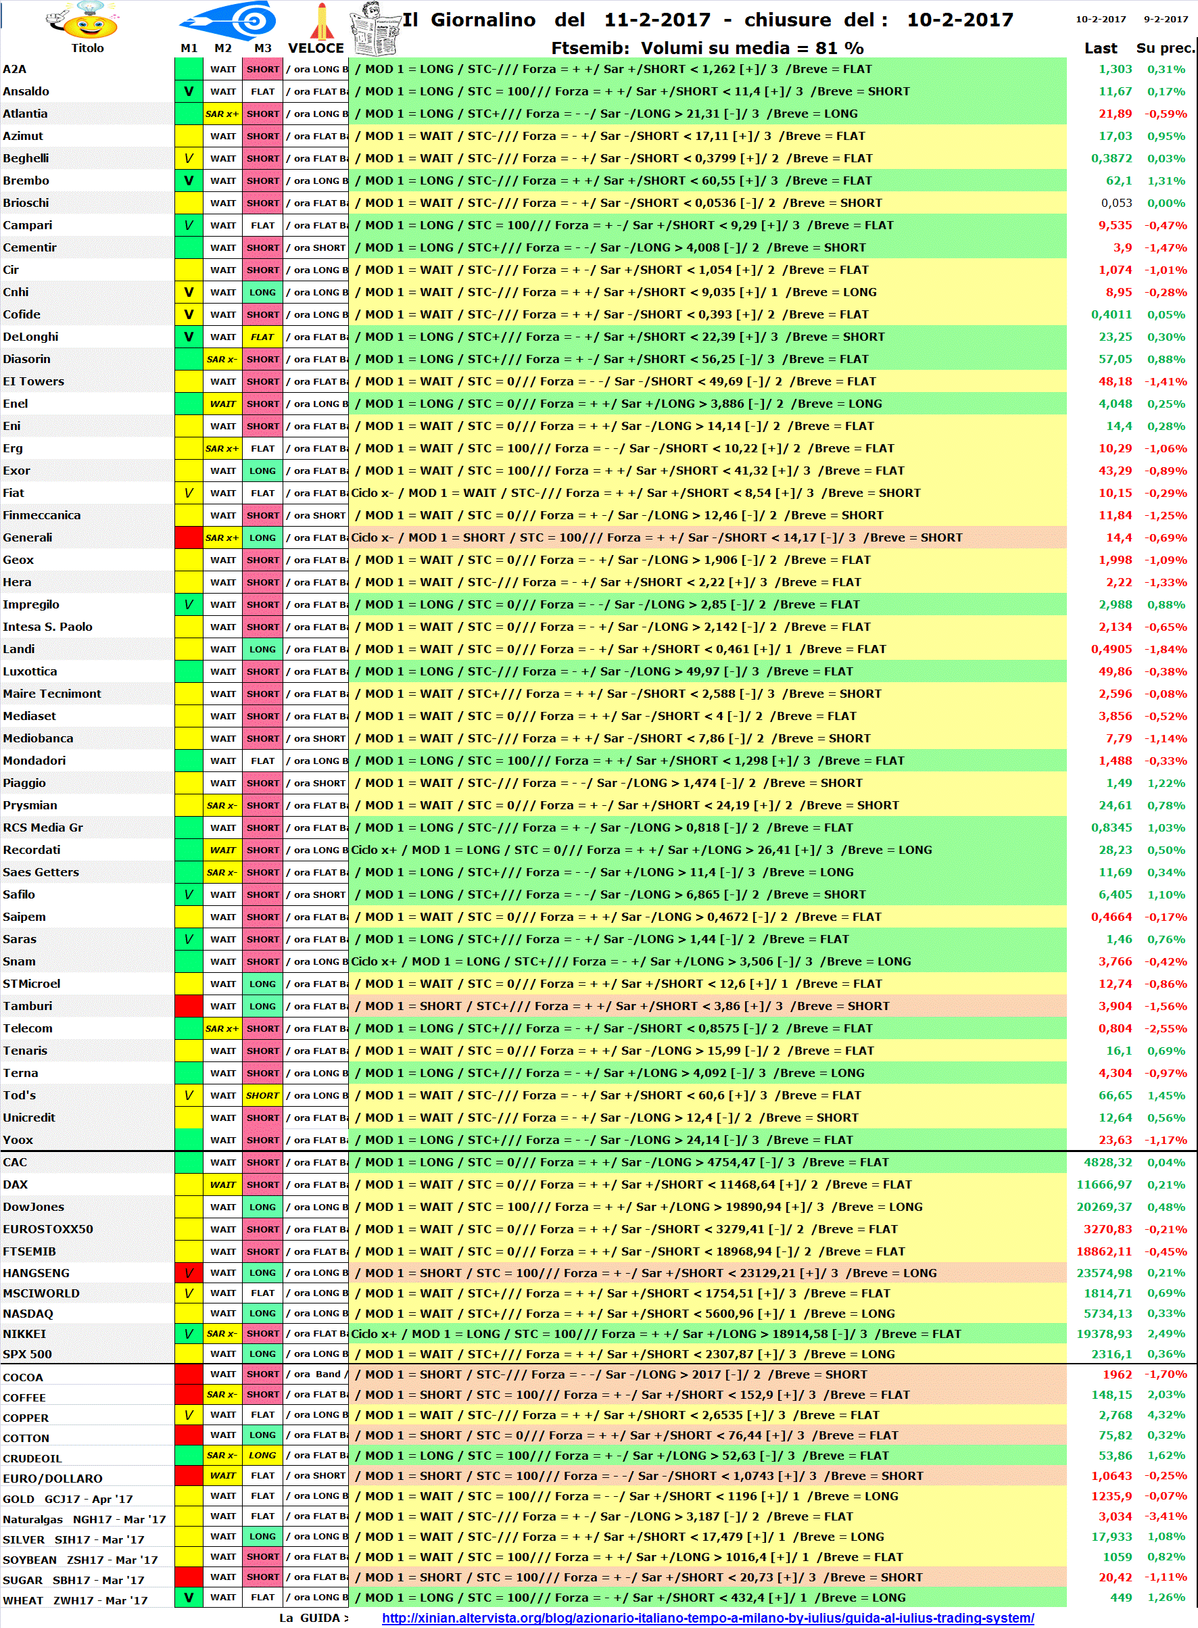Click the Atlantia SAR x+ cell
The height and width of the screenshot is (1628, 1198).
pos(222,114)
